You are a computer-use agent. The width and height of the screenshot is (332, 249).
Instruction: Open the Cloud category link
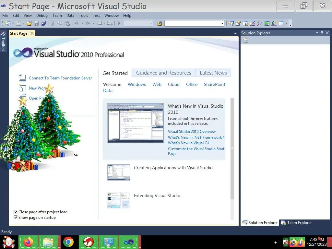(x=174, y=84)
